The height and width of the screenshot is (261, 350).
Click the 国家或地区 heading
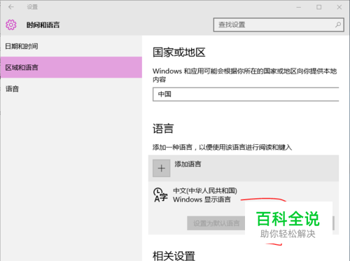(179, 52)
